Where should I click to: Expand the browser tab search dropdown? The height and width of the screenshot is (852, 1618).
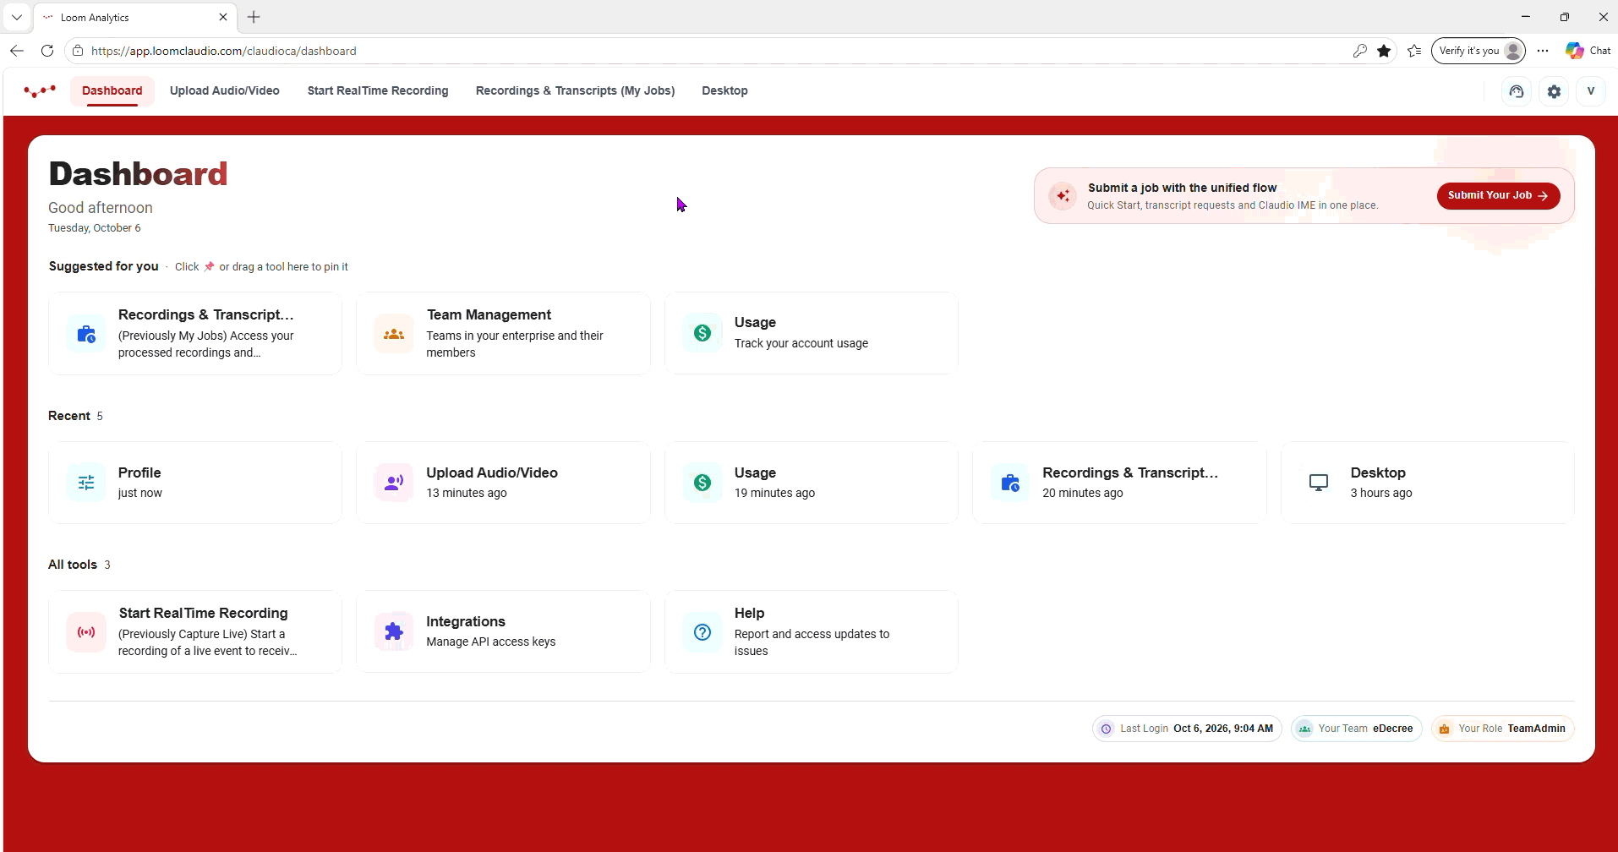coord(16,17)
